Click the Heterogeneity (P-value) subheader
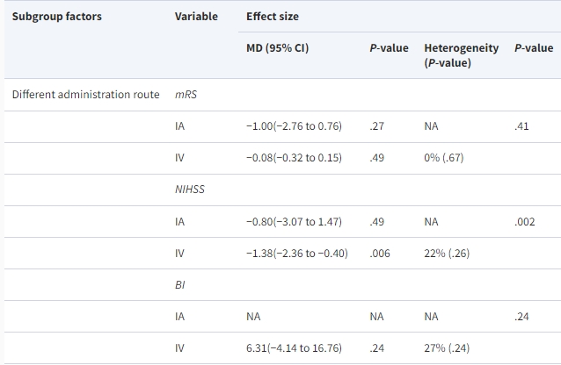This screenshot has width=561, height=365. (x=461, y=54)
